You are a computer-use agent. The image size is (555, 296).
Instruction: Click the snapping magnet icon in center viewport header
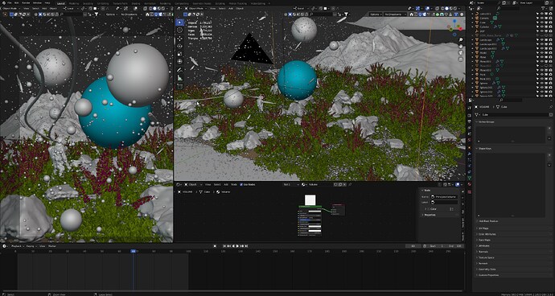coord(321,9)
